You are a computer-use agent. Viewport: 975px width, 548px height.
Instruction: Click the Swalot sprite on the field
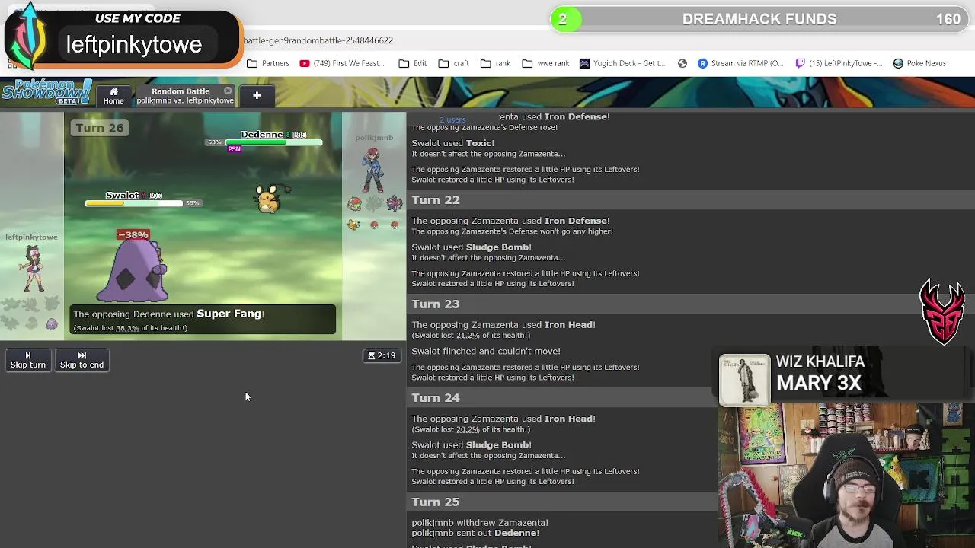132,272
